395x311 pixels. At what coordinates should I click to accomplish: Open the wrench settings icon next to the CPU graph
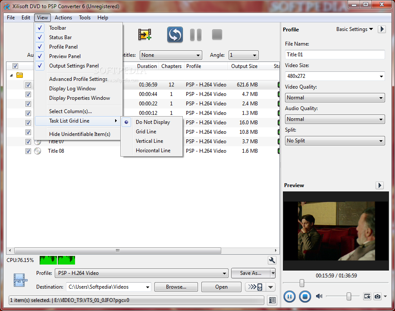[272, 260]
